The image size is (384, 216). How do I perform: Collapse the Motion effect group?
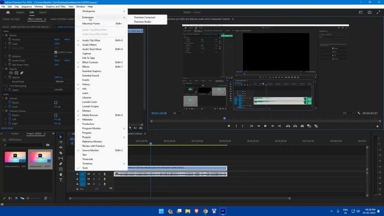[3, 35]
